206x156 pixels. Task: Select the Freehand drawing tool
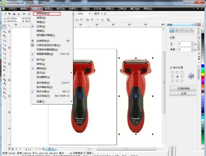tap(4, 44)
